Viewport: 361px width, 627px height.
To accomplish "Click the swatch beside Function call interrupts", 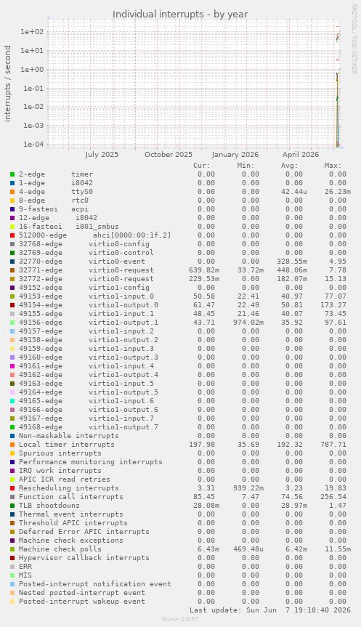I will pos(12,497).
